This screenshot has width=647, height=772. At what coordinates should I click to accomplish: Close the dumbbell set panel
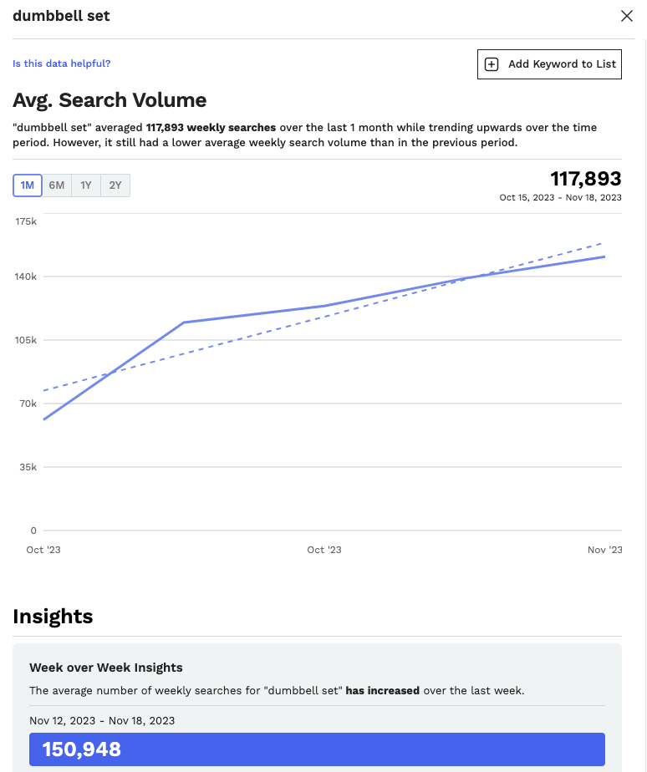point(626,16)
